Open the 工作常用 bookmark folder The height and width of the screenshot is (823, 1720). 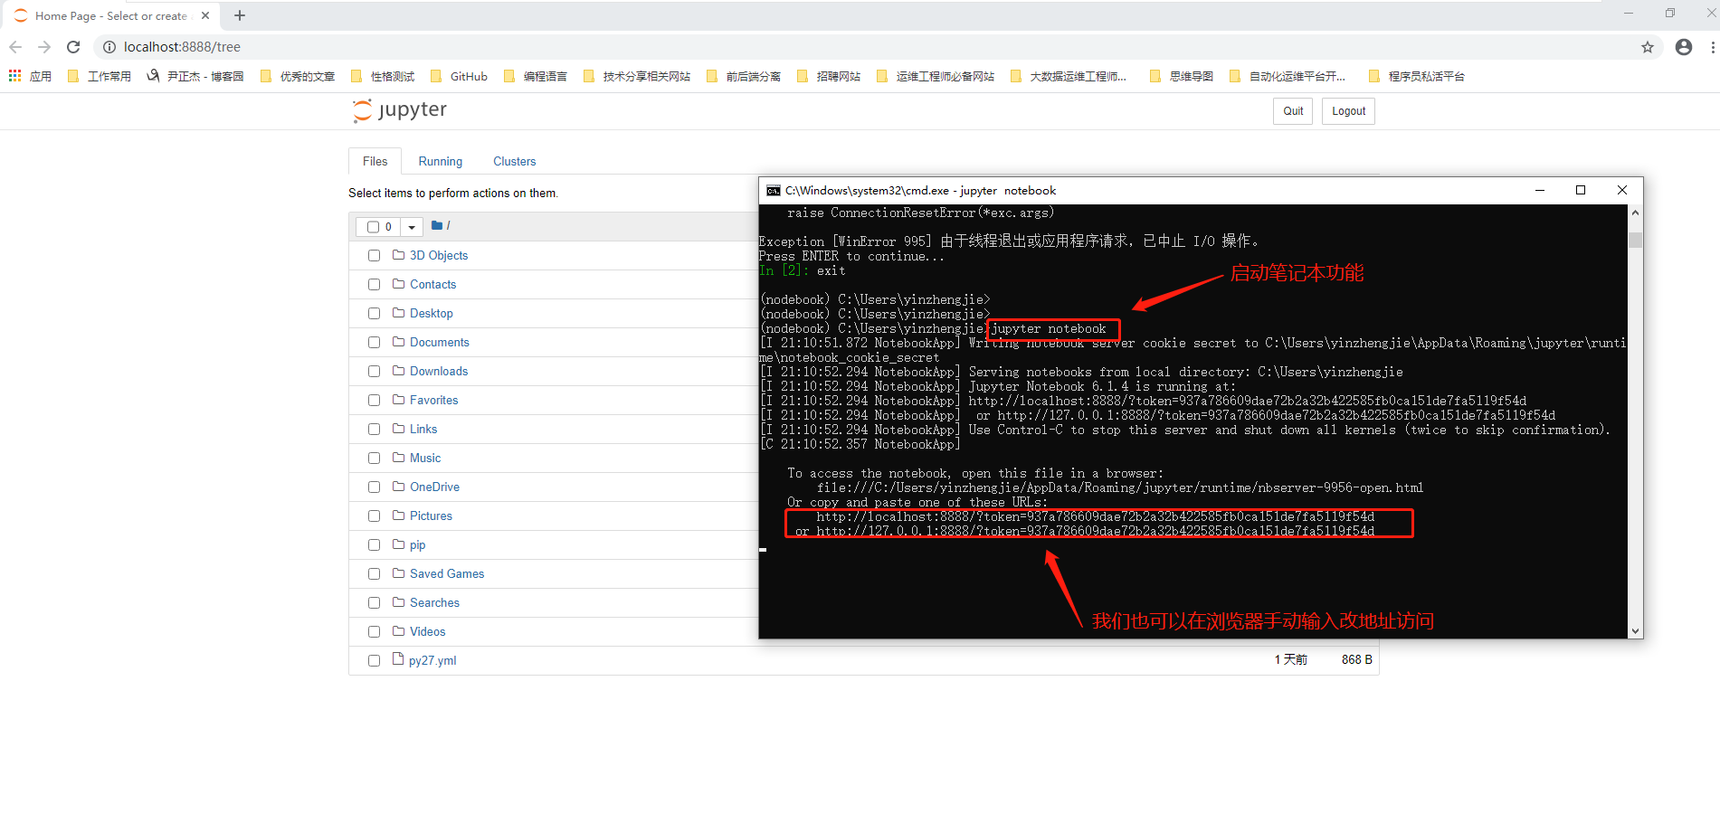pyautogui.click(x=100, y=76)
